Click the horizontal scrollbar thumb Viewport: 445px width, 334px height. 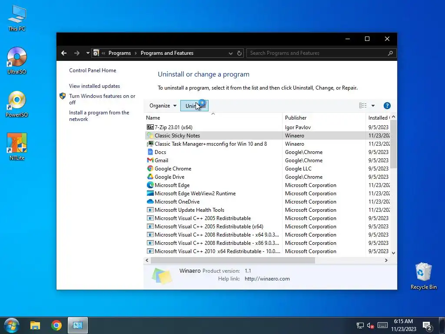233,260
